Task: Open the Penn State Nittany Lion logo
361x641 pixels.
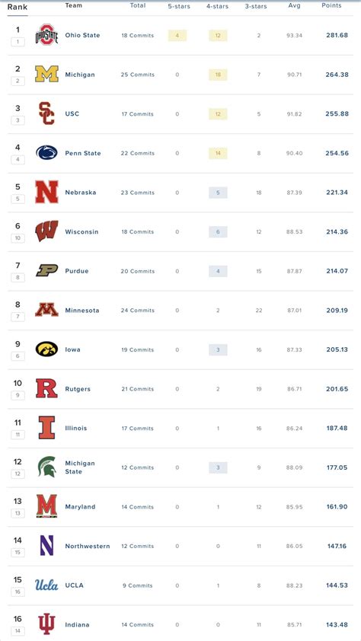Action: [x=46, y=153]
